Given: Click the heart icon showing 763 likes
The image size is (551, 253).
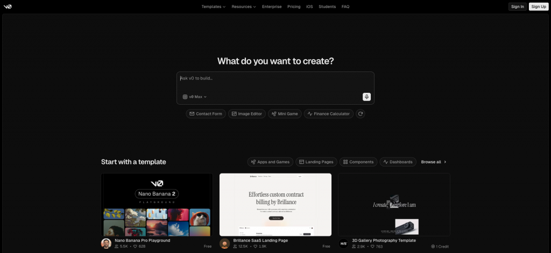Looking at the screenshot, I should [372, 247].
